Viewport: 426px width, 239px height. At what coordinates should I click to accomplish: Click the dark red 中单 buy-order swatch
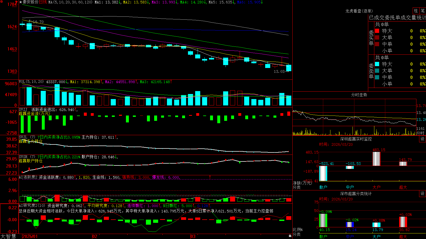377,44
